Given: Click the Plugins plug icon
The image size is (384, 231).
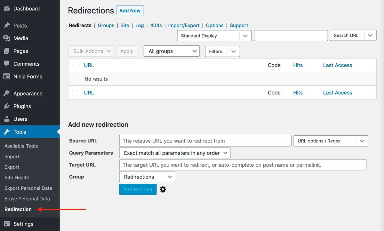Looking at the screenshot, I should 6,106.
